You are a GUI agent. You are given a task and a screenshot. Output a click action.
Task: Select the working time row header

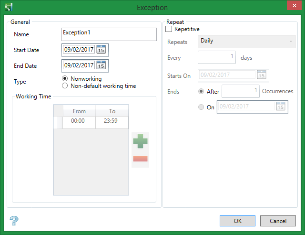click(x=58, y=122)
